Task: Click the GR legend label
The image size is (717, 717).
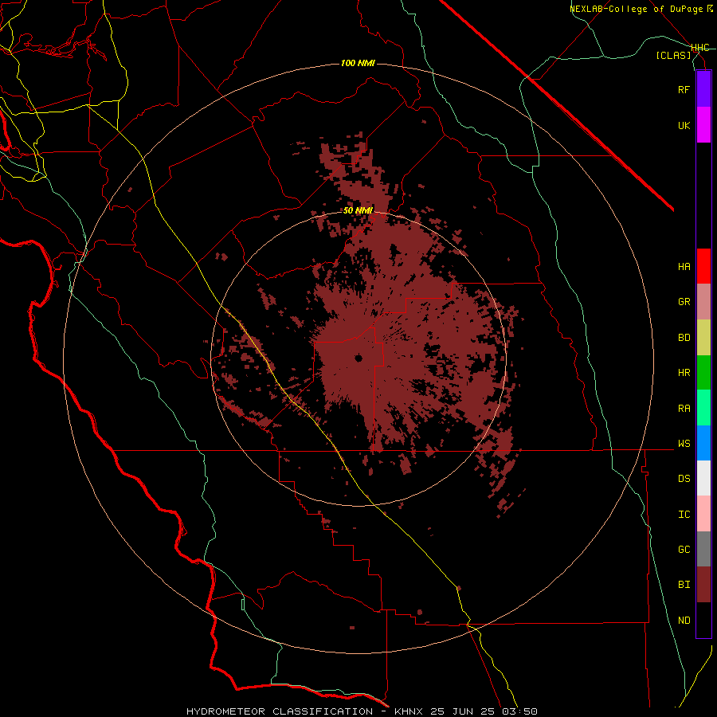Action: click(x=684, y=302)
